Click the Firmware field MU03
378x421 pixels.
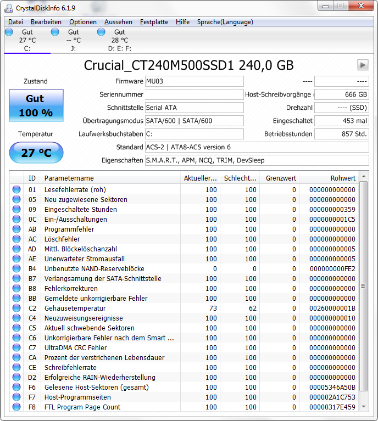(x=194, y=81)
